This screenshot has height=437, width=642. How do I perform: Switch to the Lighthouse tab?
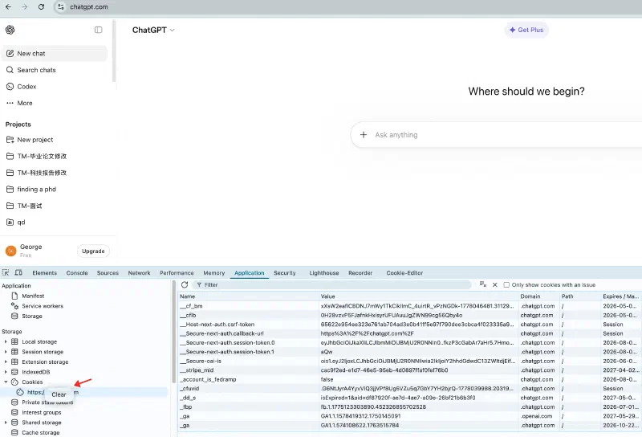coord(324,273)
